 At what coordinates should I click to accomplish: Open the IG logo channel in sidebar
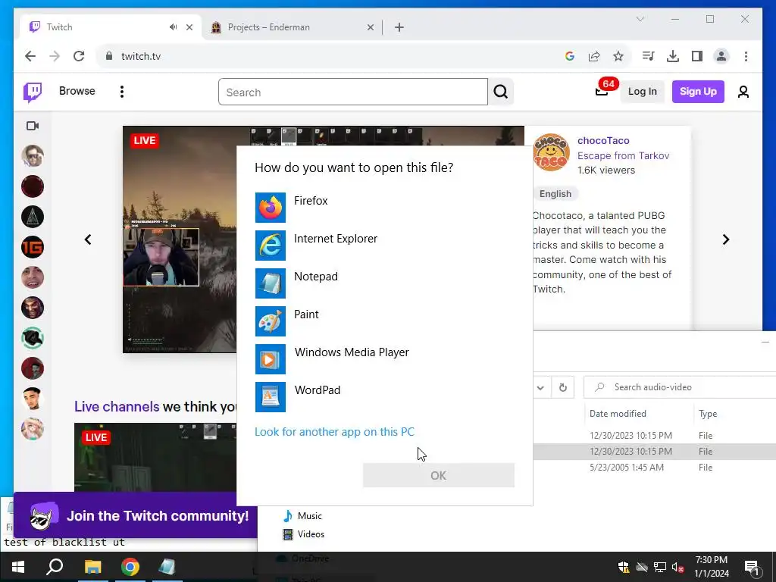(x=33, y=247)
